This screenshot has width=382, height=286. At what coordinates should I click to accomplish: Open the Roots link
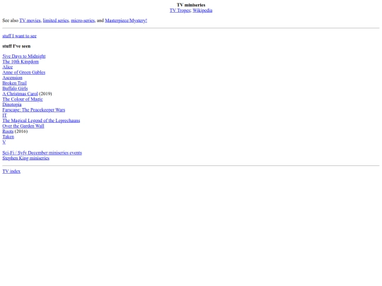pos(8,131)
